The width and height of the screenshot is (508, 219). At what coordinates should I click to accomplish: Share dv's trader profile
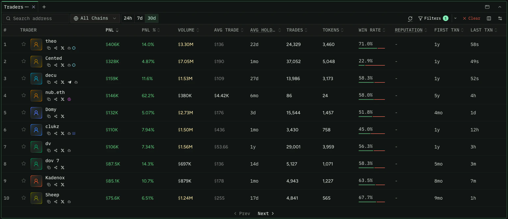click(56, 150)
